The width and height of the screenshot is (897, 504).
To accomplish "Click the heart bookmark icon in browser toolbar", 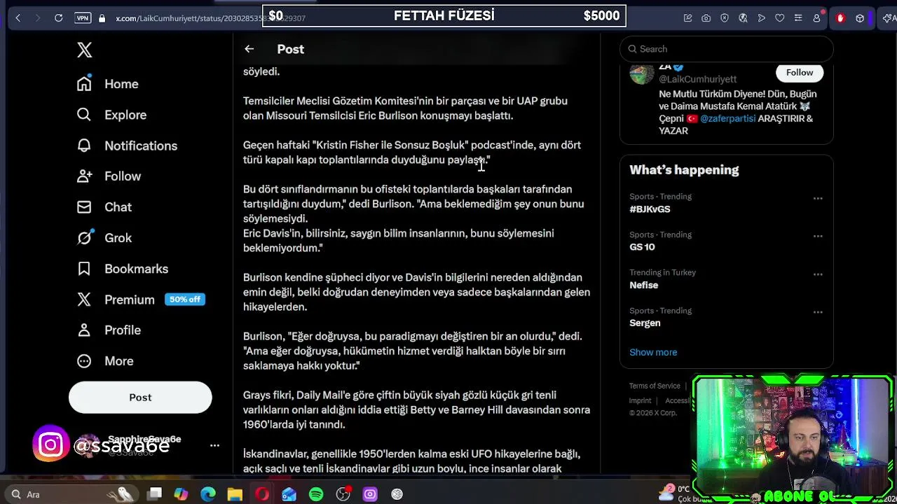I will coord(780,18).
